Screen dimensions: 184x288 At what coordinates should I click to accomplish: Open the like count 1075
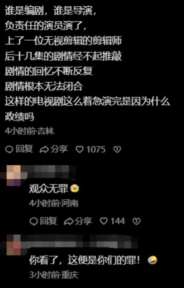(x=96, y=149)
